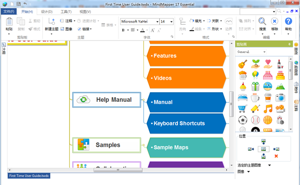Image resolution: width=300 pixels, height=185 pixels.
Task: Click the Search (搜索) magnifier icon
Action: [262, 21]
